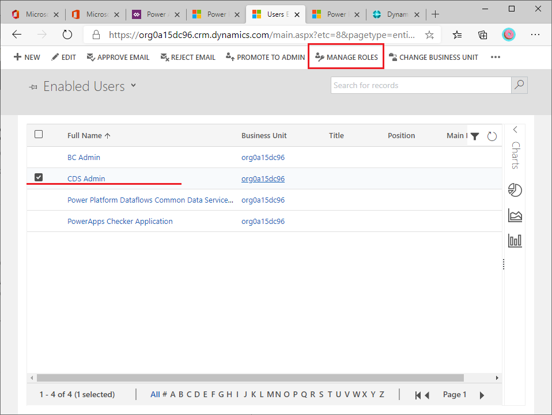This screenshot has width=552, height=415.
Task: Open business unit link for PowerApps Checker
Action: click(x=263, y=222)
